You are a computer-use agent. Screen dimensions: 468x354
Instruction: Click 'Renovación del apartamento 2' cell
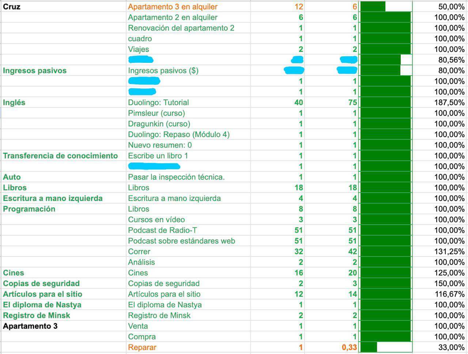(188, 28)
